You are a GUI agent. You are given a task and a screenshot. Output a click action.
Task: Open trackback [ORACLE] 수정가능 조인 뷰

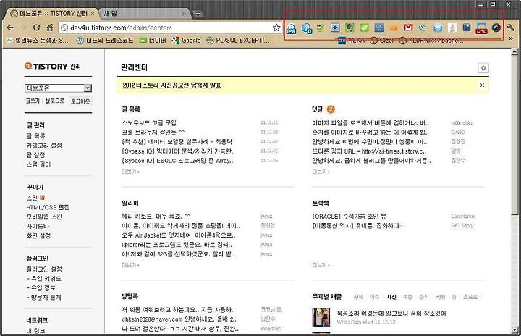pyautogui.click(x=349, y=217)
